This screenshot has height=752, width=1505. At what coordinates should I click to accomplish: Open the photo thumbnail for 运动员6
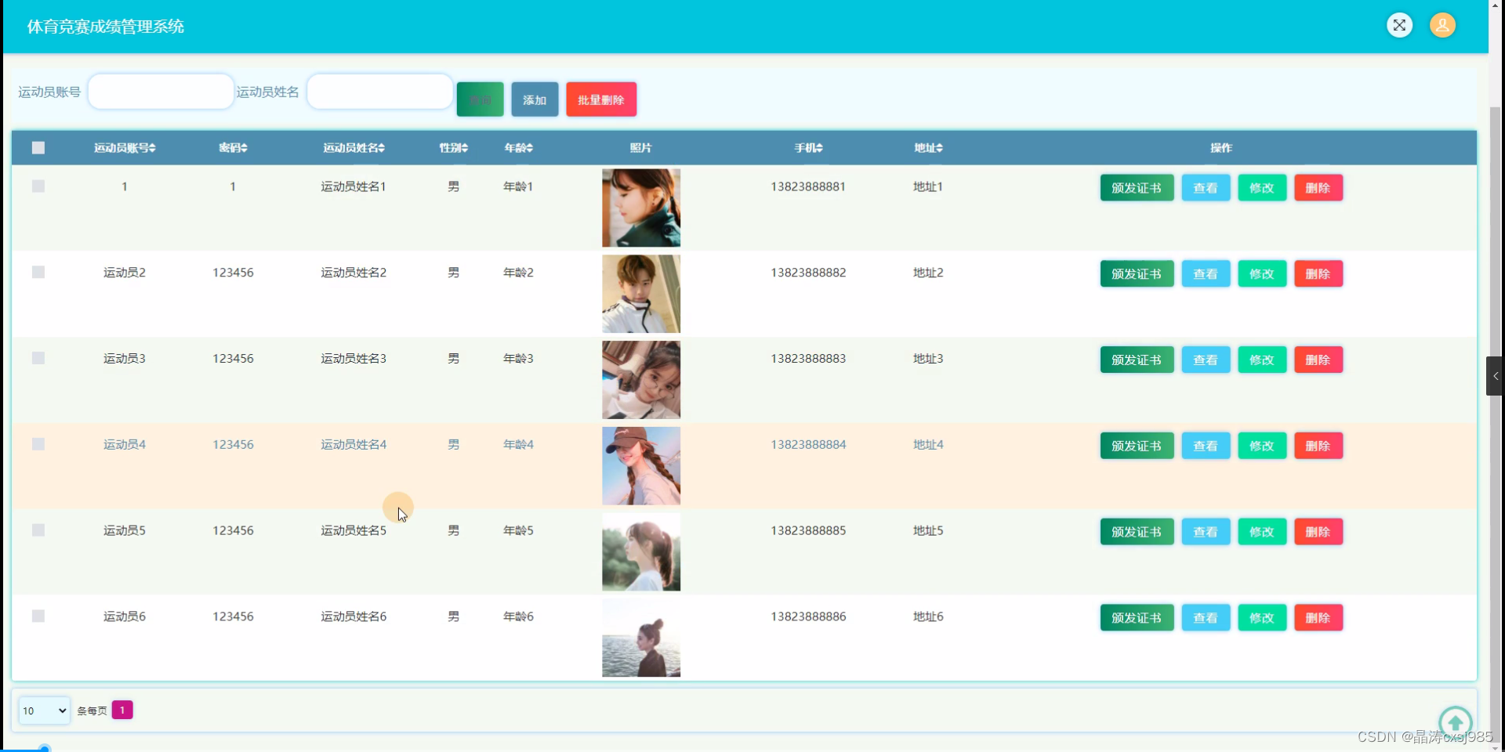[x=641, y=638]
